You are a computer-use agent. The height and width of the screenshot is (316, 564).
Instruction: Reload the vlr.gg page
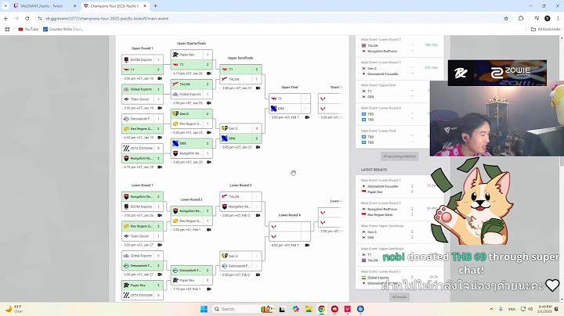[x=27, y=18]
